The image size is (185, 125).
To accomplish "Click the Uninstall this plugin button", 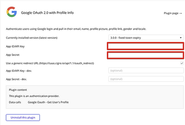I will pos(23,118).
